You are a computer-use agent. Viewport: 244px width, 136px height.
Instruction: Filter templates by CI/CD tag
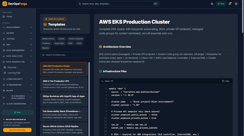(x=79, y=43)
